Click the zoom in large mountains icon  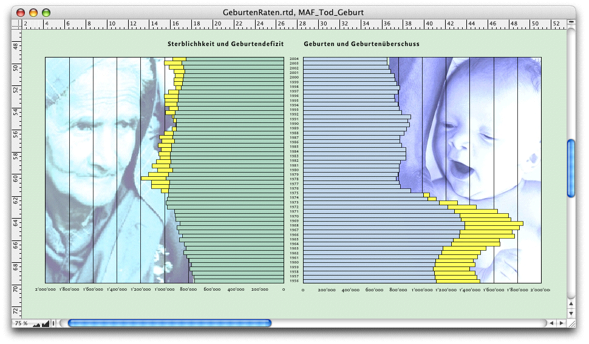tap(46, 323)
